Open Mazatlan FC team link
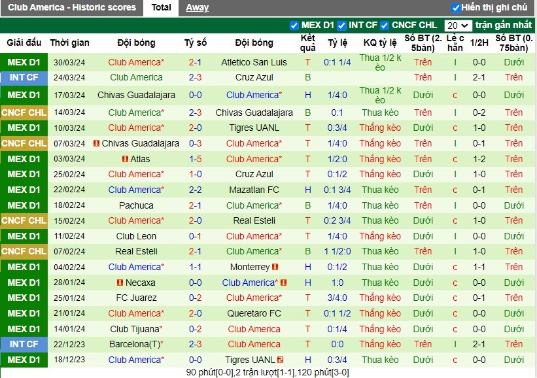537x378 pixels. point(254,190)
